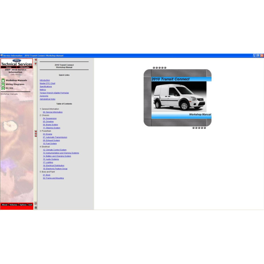Click the '1: General Information' heading
Viewport: 264px width, 264px height.
click(49, 109)
